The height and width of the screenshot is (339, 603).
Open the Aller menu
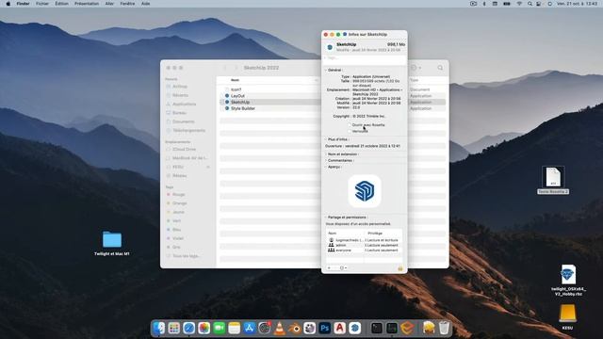click(x=109, y=4)
